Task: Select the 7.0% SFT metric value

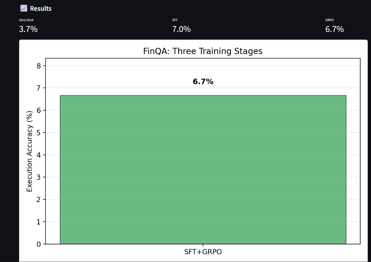Action: click(181, 29)
